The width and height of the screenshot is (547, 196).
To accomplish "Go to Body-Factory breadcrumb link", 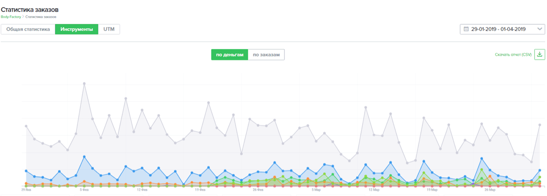I will [x=11, y=16].
